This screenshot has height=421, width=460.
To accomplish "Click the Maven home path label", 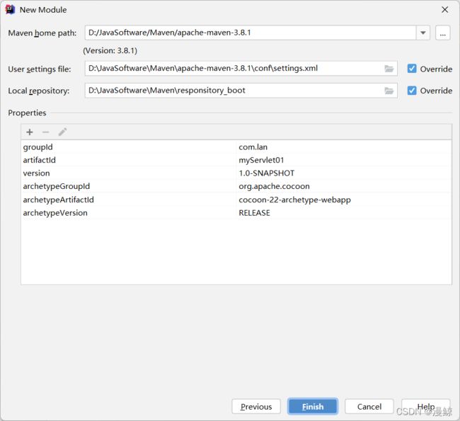I will click(42, 33).
